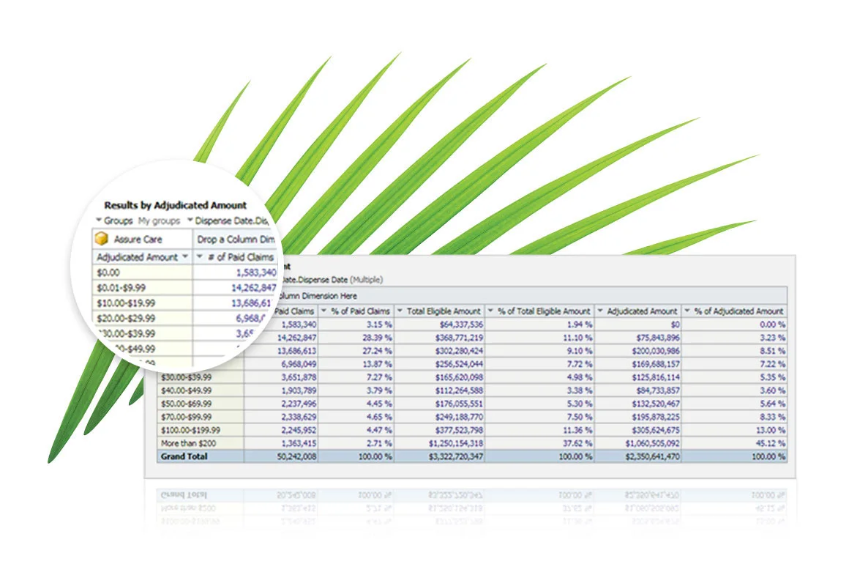
Task: Select the $100.00-$199.99 row label
Action: coord(190,430)
